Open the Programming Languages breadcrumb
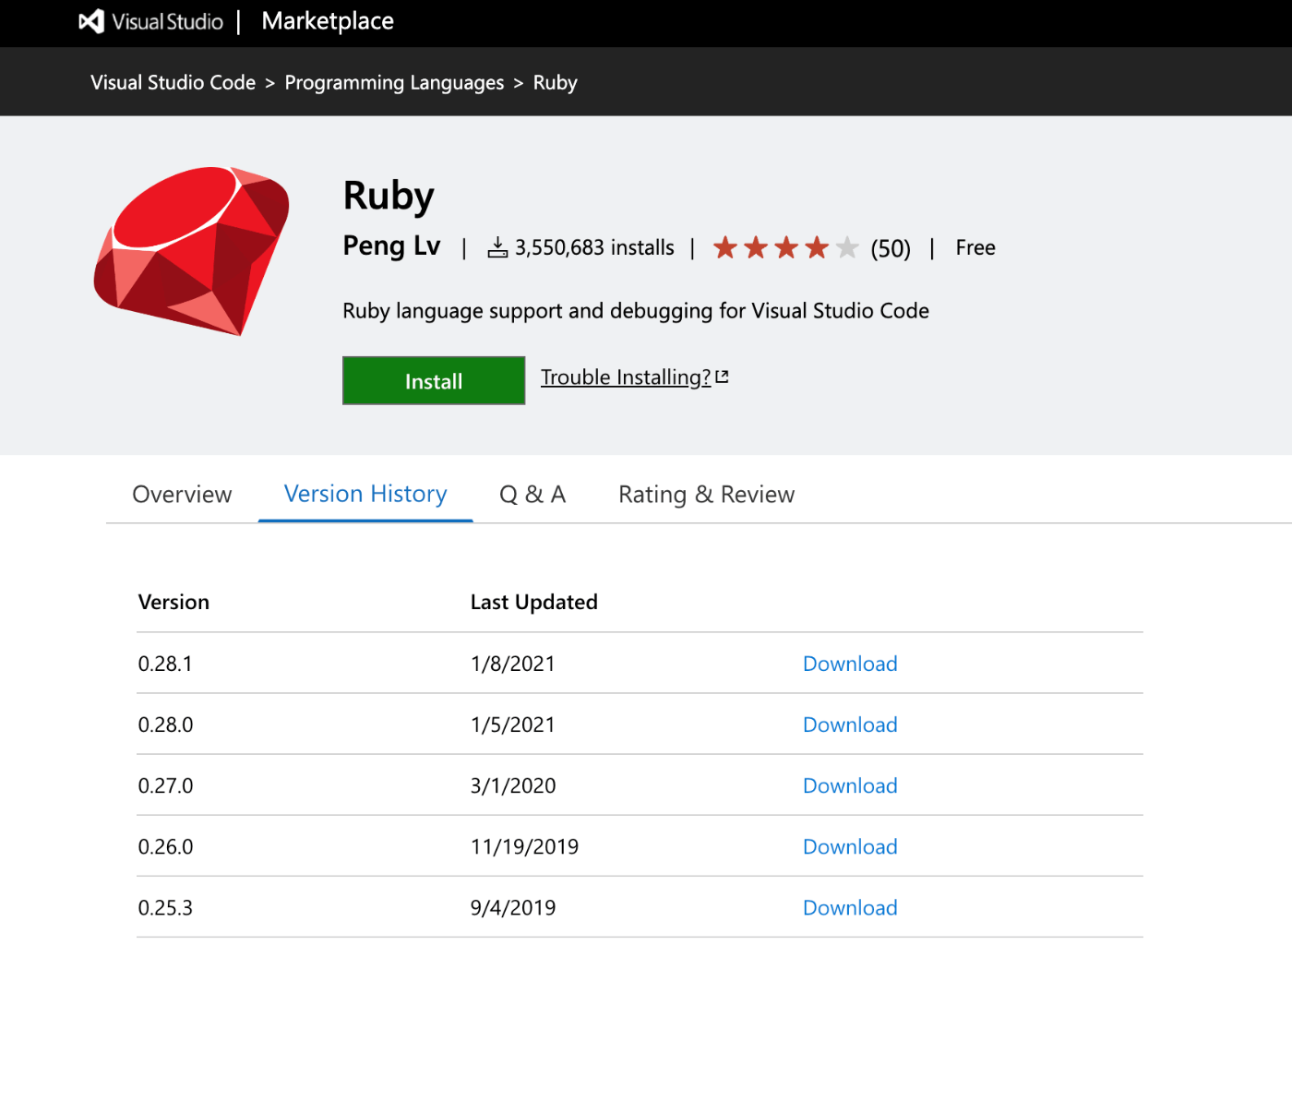The image size is (1292, 1101). [394, 82]
